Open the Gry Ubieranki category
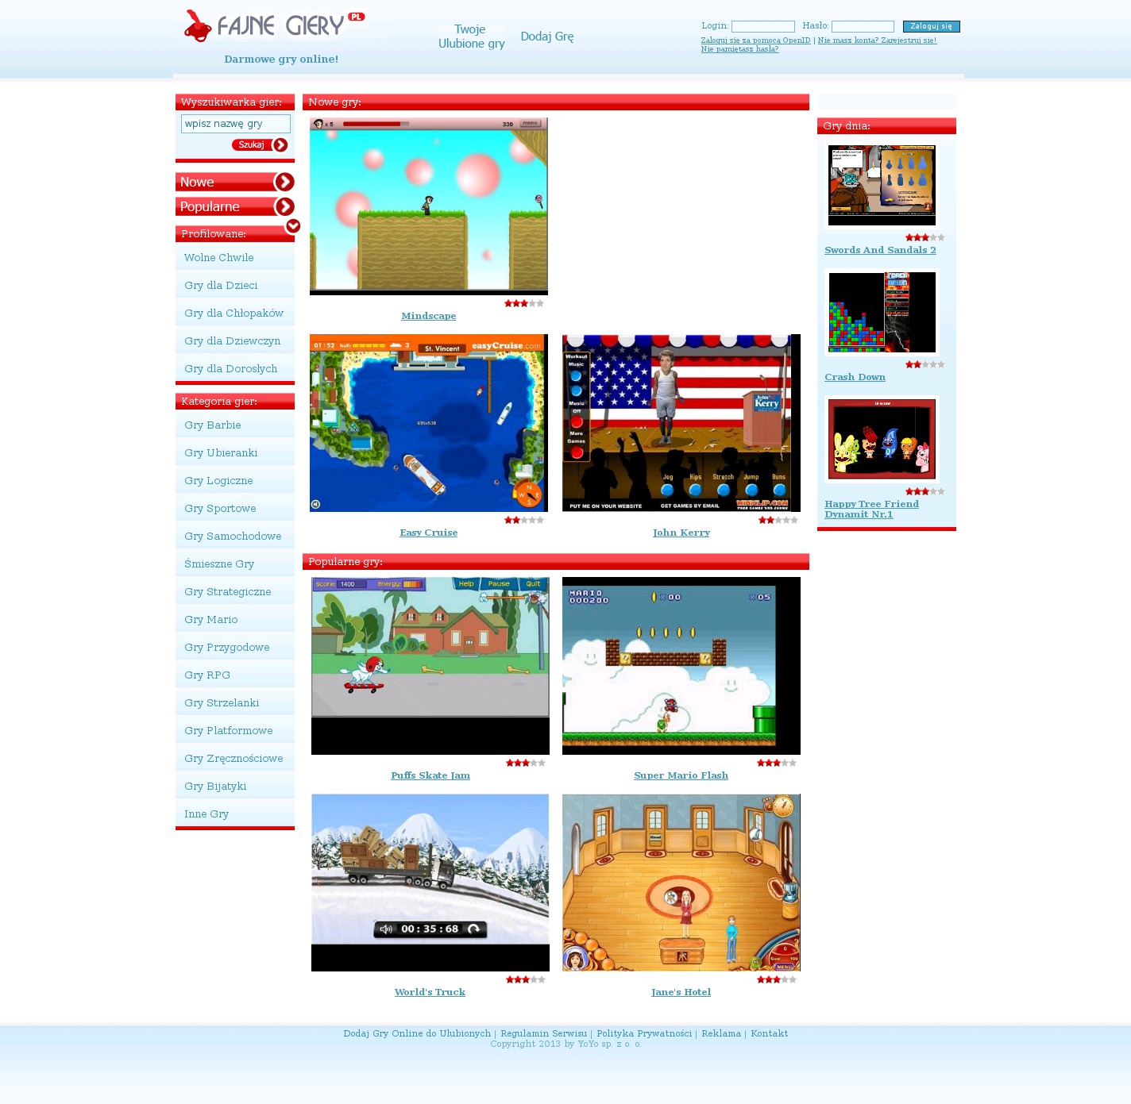The image size is (1131, 1104). (235, 453)
